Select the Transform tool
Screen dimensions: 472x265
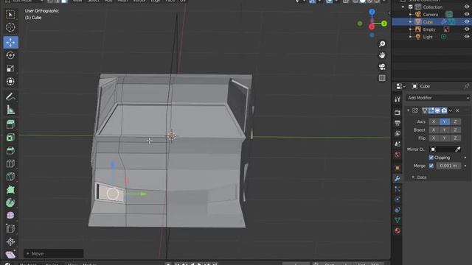[x=10, y=82]
